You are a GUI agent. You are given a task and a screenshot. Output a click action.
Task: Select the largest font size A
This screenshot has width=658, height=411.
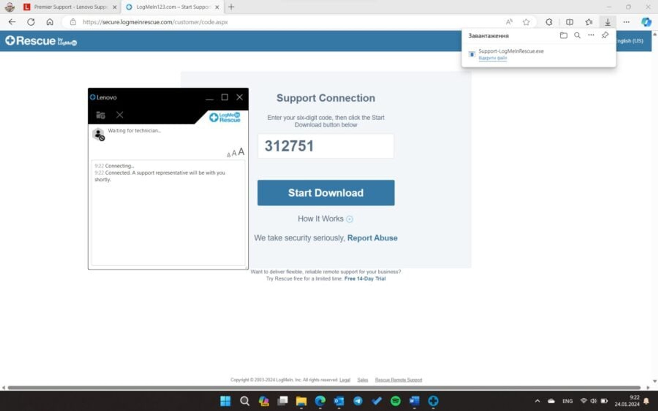[241, 152]
